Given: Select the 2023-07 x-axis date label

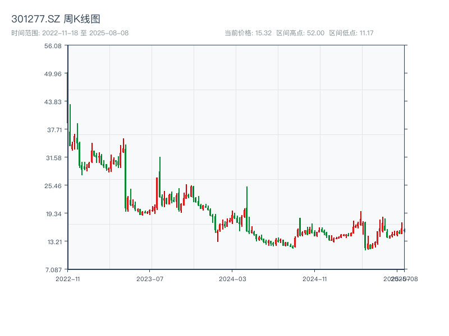Looking at the screenshot, I should [x=150, y=278].
